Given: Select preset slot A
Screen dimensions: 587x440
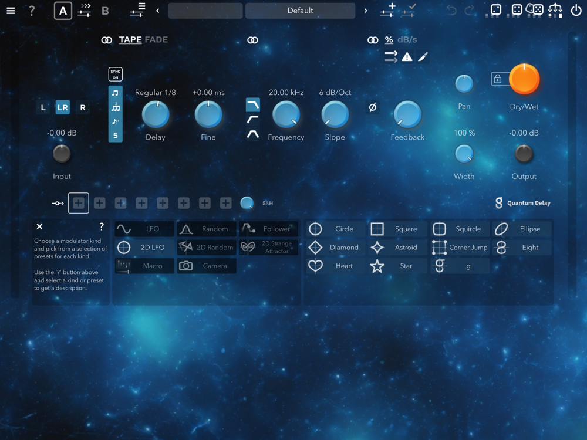Looking at the screenshot, I should [x=63, y=11].
